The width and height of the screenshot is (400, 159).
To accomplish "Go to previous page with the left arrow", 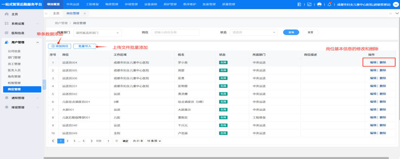I will [x=53, y=141].
